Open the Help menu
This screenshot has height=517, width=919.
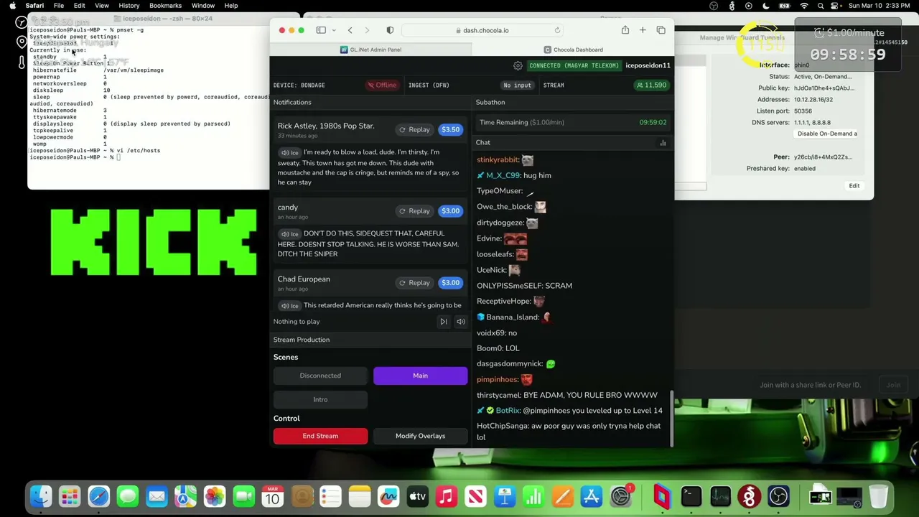[x=231, y=6]
